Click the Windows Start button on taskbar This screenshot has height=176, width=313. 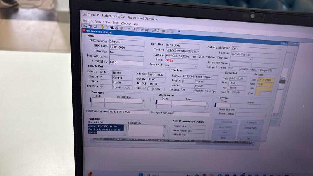pos(140,175)
